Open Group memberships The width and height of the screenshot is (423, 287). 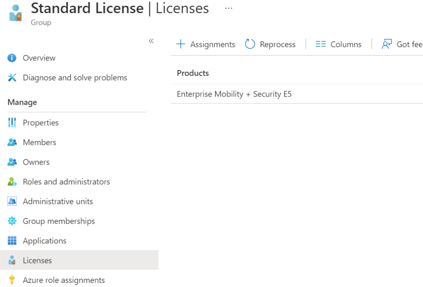coord(59,221)
